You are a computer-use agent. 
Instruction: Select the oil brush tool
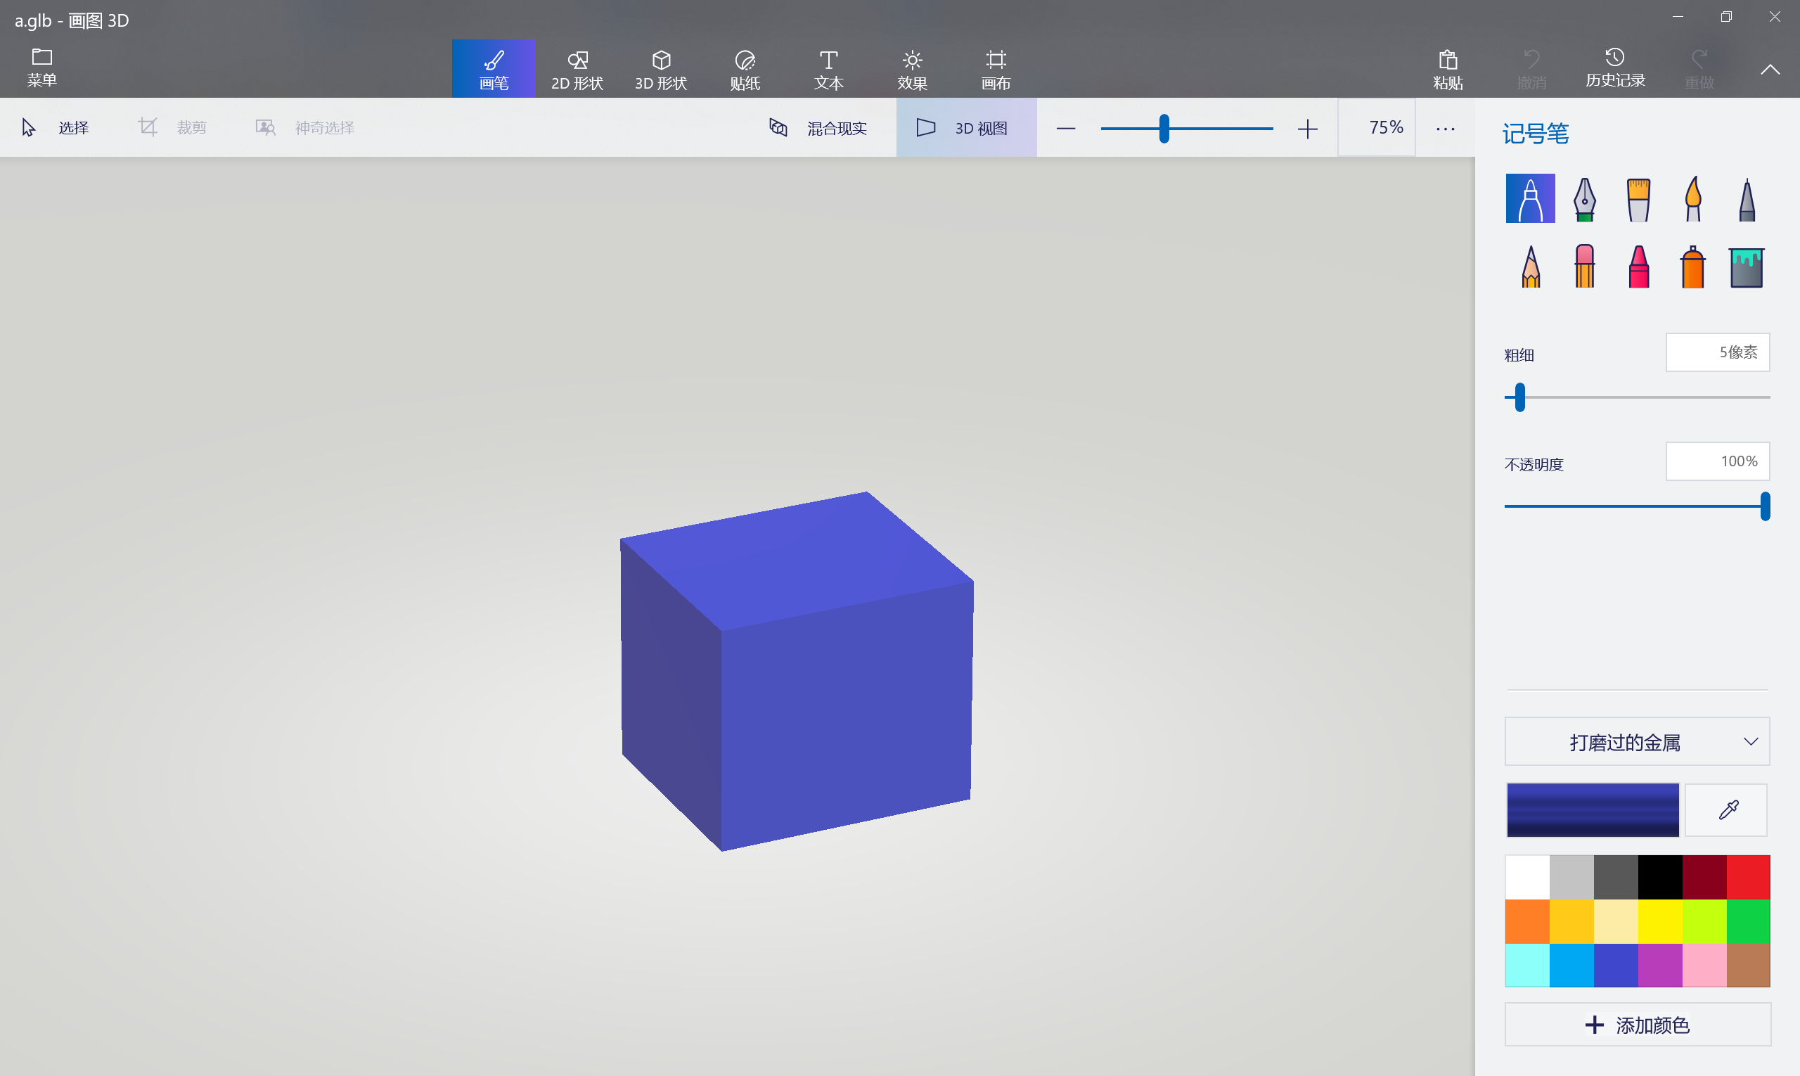tap(1638, 198)
